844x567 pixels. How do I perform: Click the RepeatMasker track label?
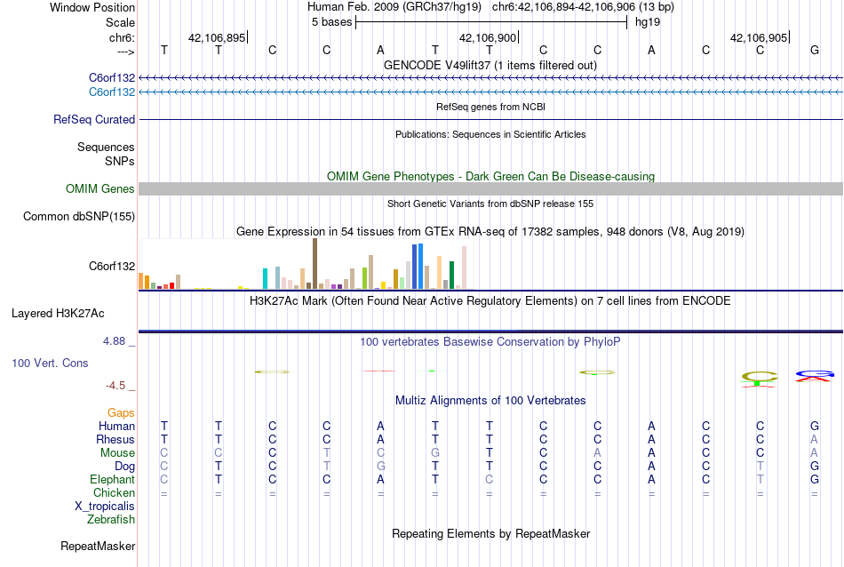(98, 546)
